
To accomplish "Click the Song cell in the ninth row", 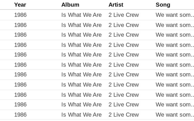I will coord(175,95).
